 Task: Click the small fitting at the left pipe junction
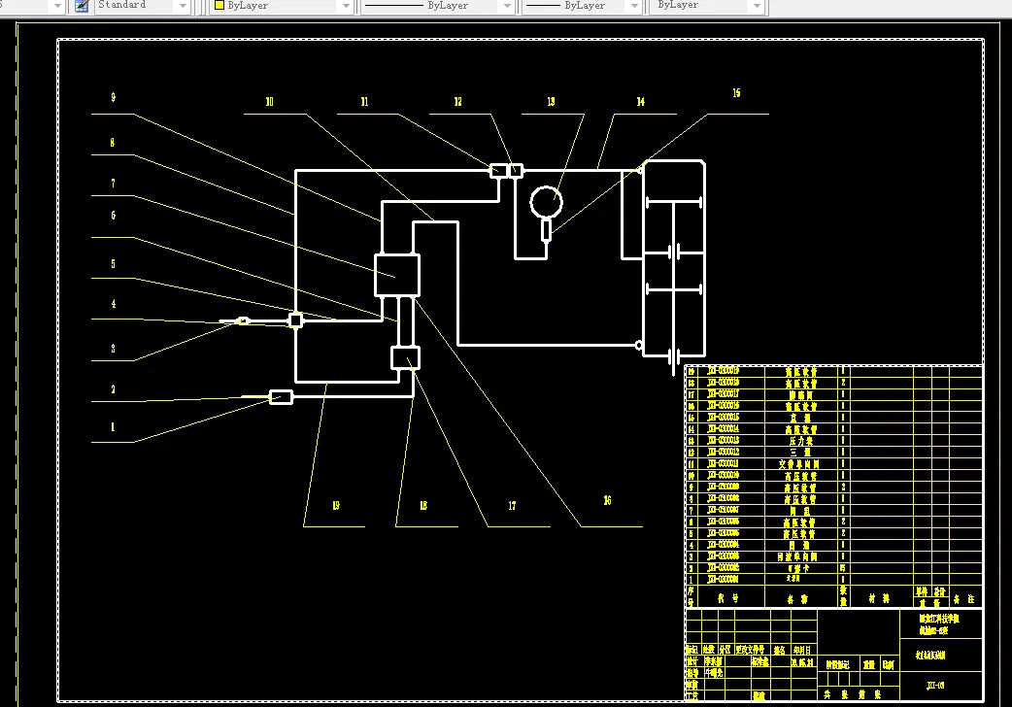click(x=295, y=320)
